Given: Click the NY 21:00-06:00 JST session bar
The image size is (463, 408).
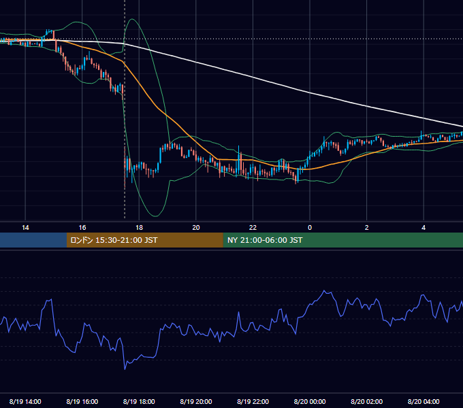Looking at the screenshot, I should [342, 240].
